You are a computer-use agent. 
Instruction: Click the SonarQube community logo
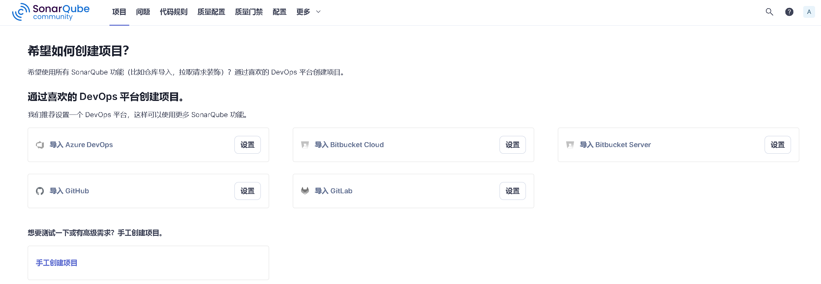pos(51,12)
